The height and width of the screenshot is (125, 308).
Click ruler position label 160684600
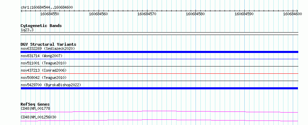(292, 14)
